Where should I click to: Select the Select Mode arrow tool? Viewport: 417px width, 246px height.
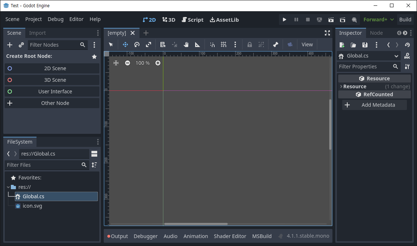click(x=111, y=44)
